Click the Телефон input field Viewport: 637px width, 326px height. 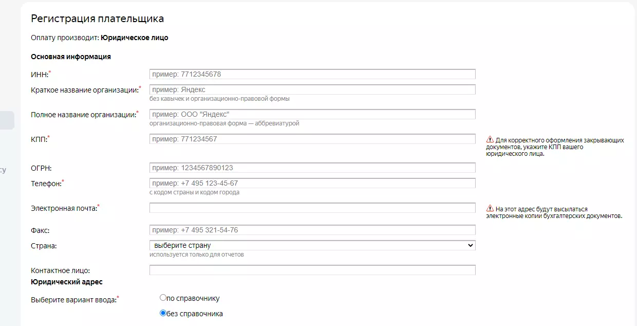[312, 183]
